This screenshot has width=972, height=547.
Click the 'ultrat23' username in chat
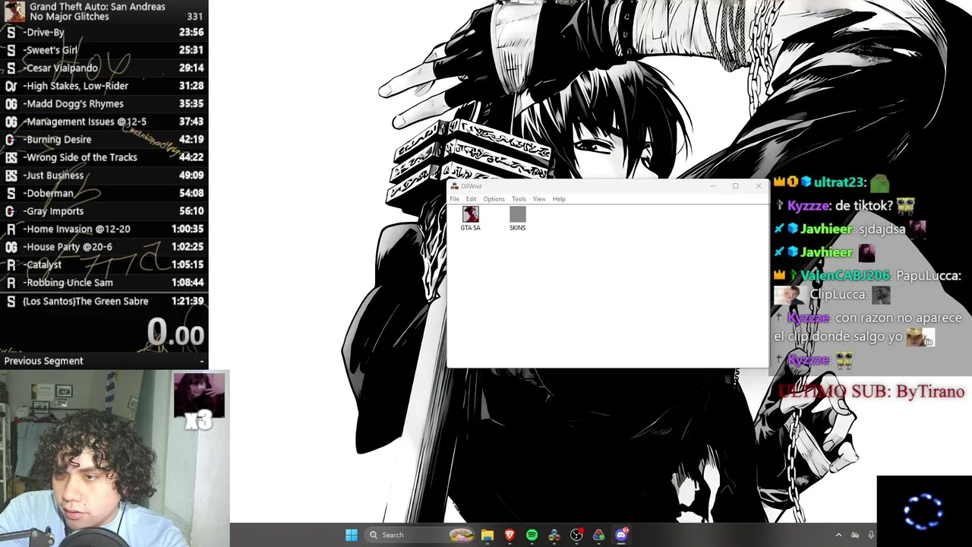840,182
